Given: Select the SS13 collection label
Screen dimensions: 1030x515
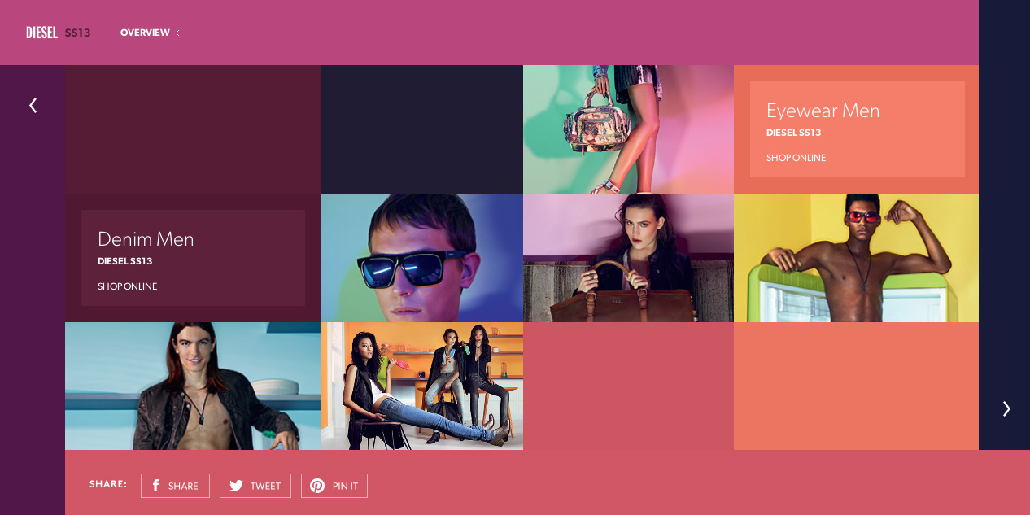Looking at the screenshot, I should pyautogui.click(x=77, y=33).
